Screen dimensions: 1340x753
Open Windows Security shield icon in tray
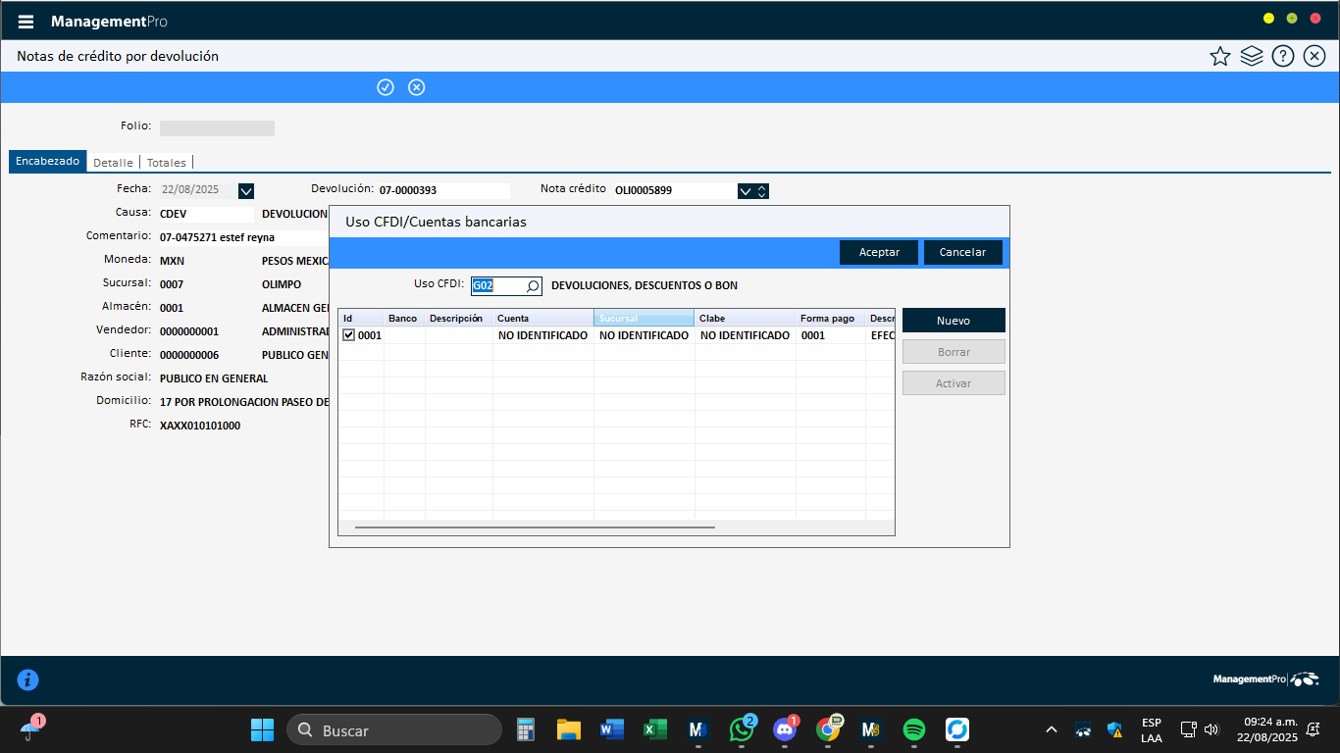(1114, 729)
